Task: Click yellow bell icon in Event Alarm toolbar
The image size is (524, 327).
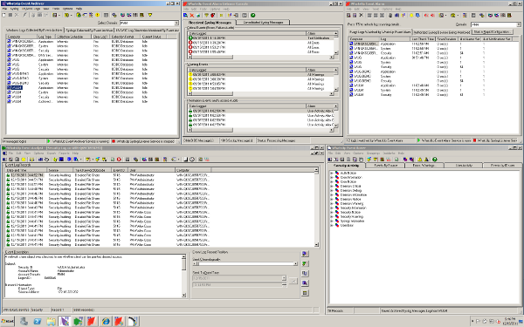Action: point(411,16)
